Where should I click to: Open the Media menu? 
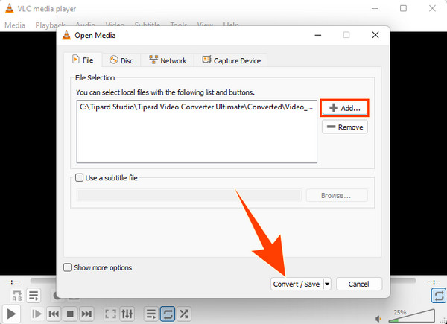[15, 25]
